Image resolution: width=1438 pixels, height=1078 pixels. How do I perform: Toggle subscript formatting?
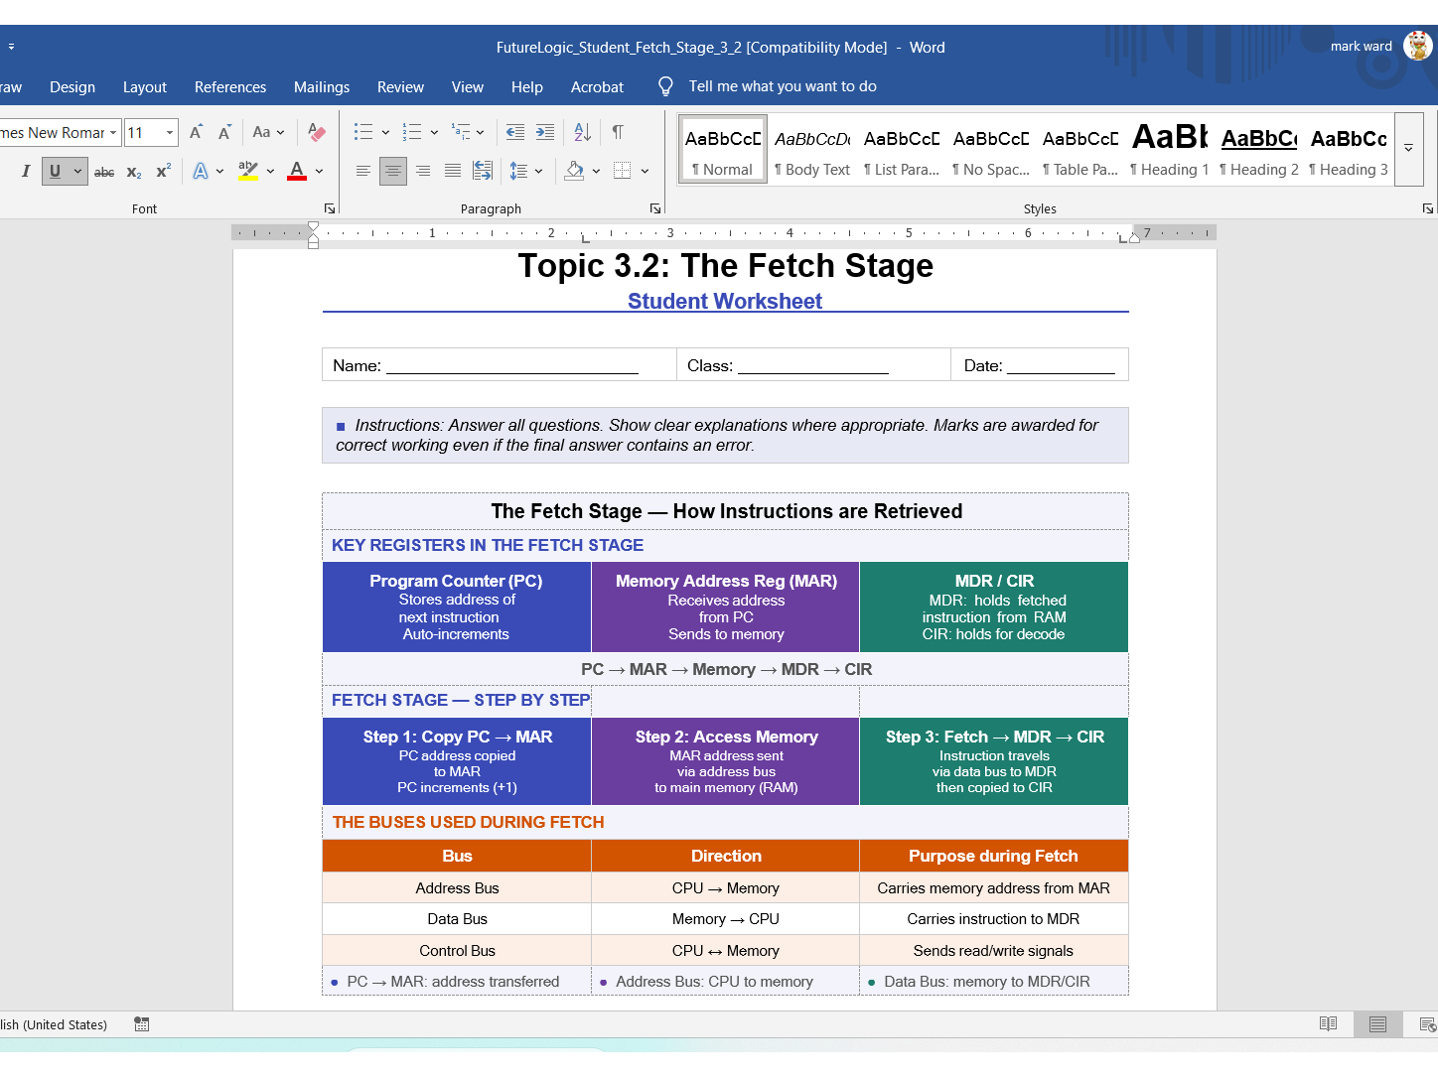pos(134,172)
